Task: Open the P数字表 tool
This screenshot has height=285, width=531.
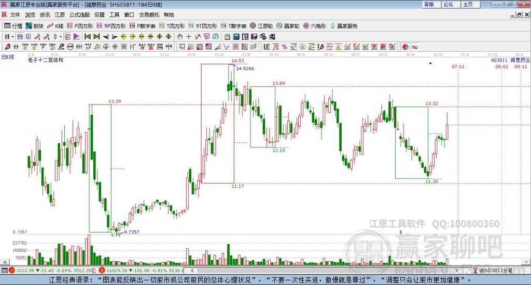Action: tap(142, 26)
